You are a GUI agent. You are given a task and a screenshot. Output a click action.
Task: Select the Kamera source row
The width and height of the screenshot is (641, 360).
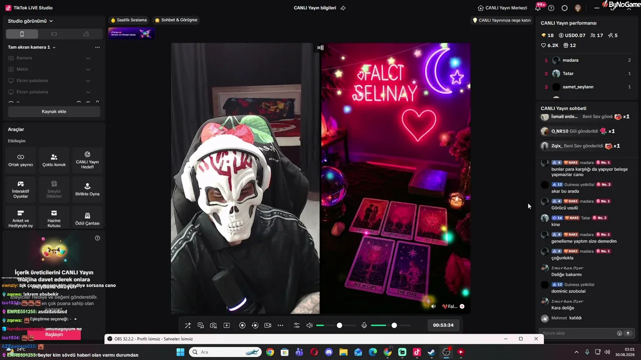pyautogui.click(x=54, y=58)
